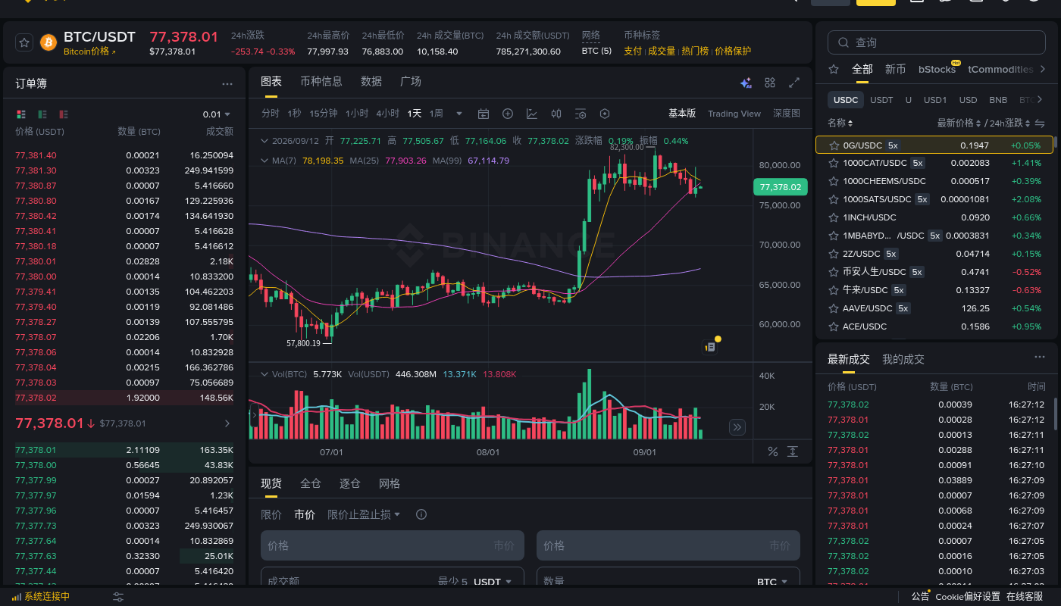Open layout settings sliders icon in footer
This screenshot has width=1061, height=606.
click(x=118, y=597)
